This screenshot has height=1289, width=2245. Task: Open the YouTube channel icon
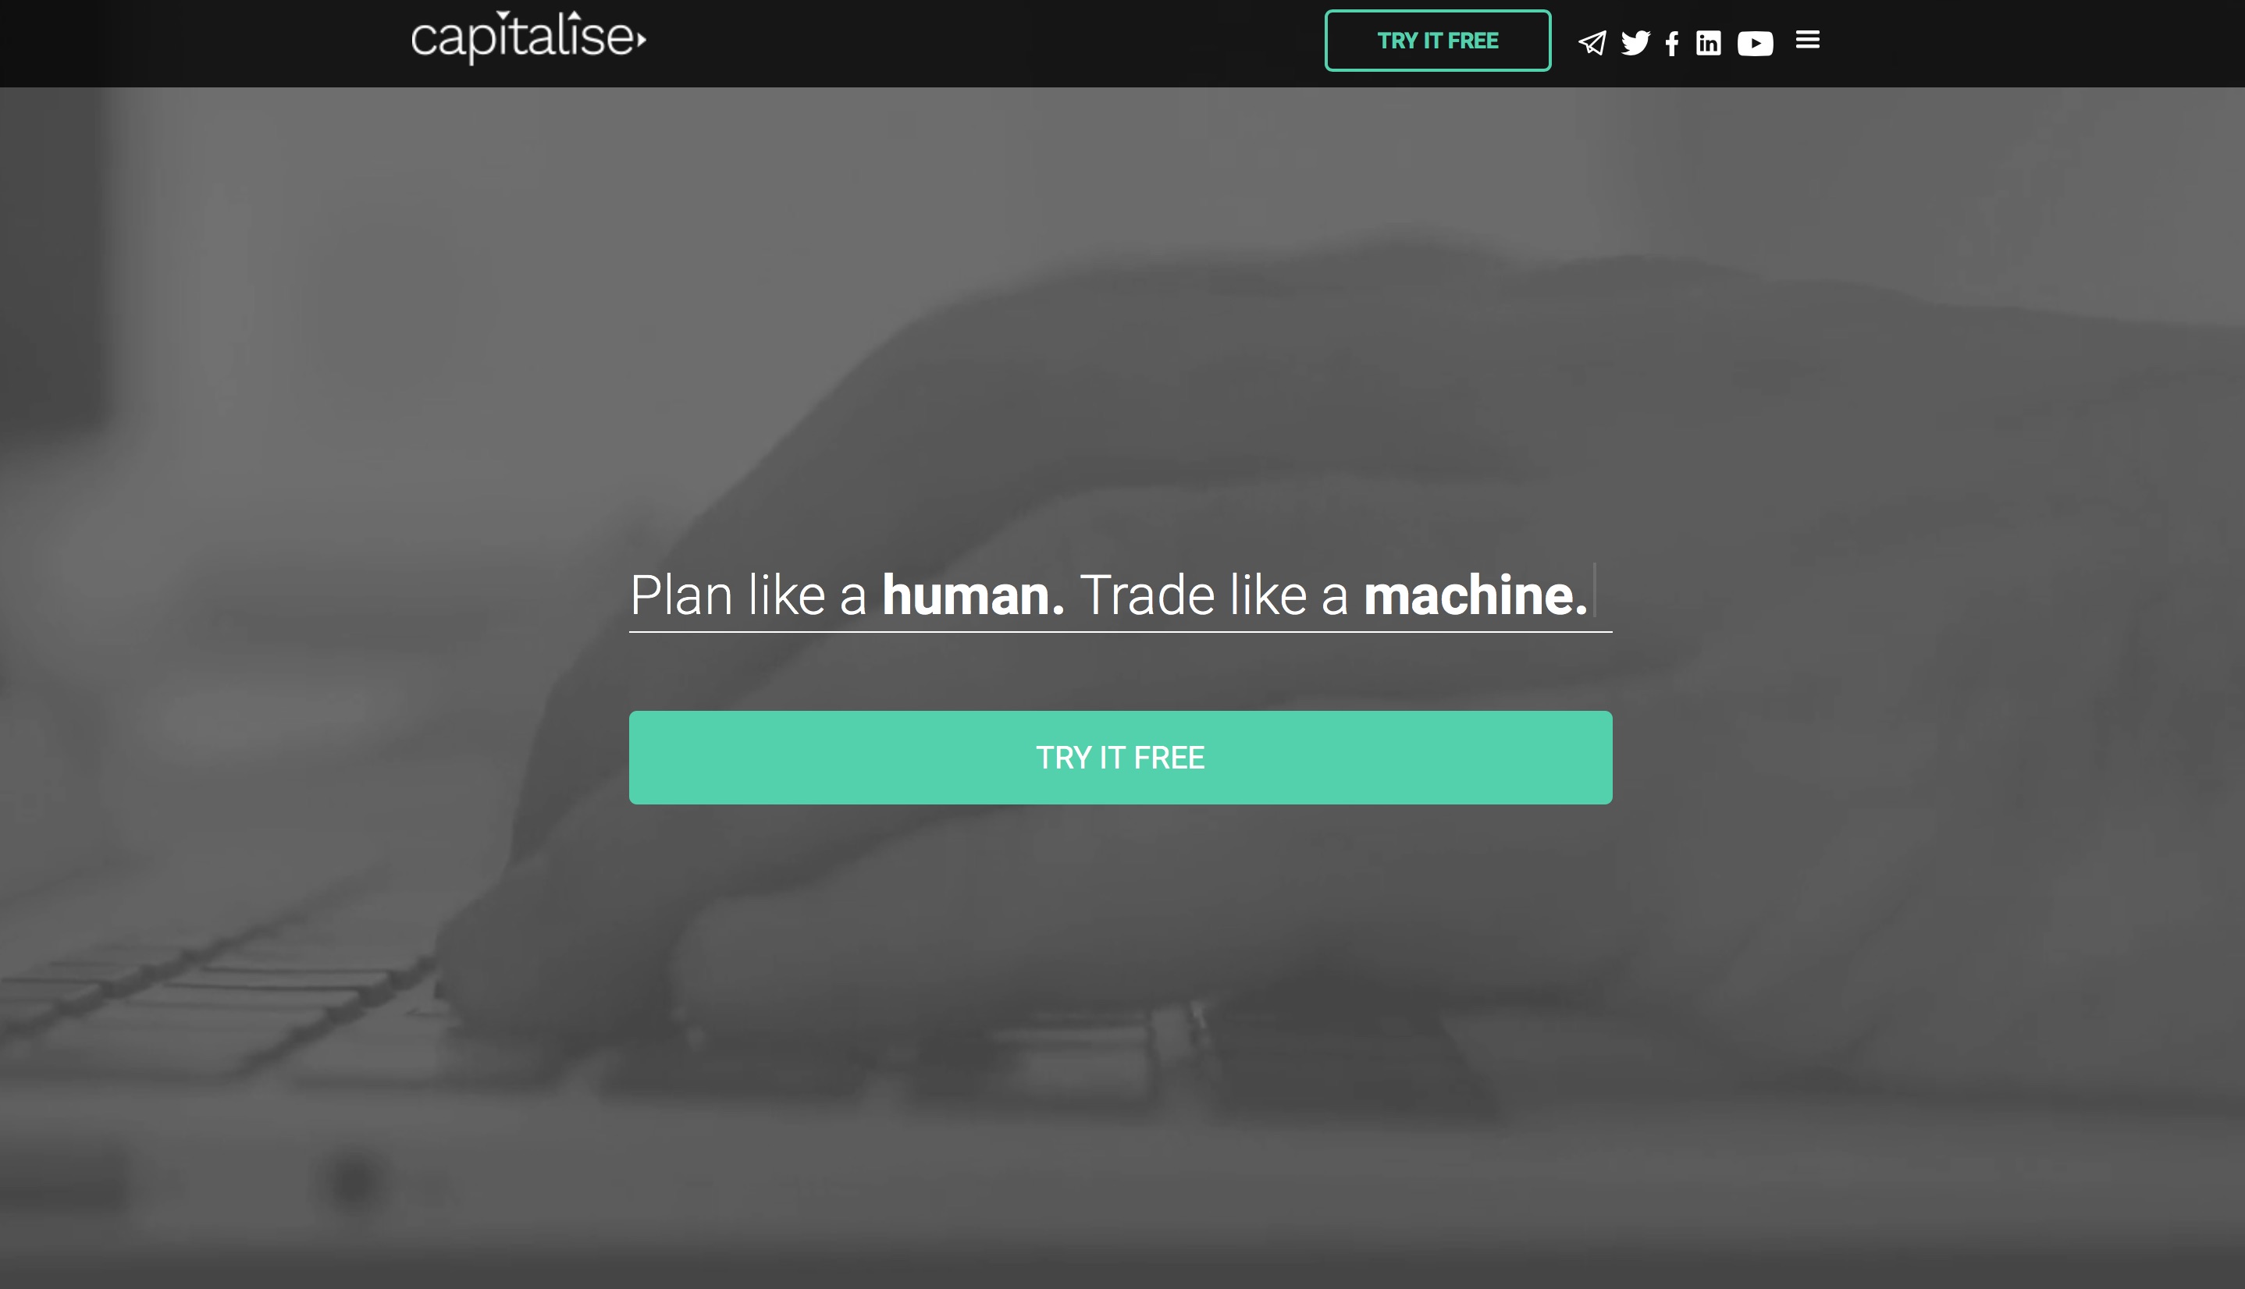(x=1756, y=43)
